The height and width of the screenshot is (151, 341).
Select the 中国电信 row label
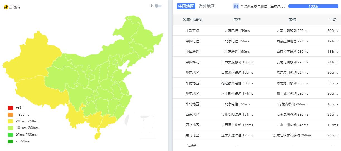tap(192, 41)
